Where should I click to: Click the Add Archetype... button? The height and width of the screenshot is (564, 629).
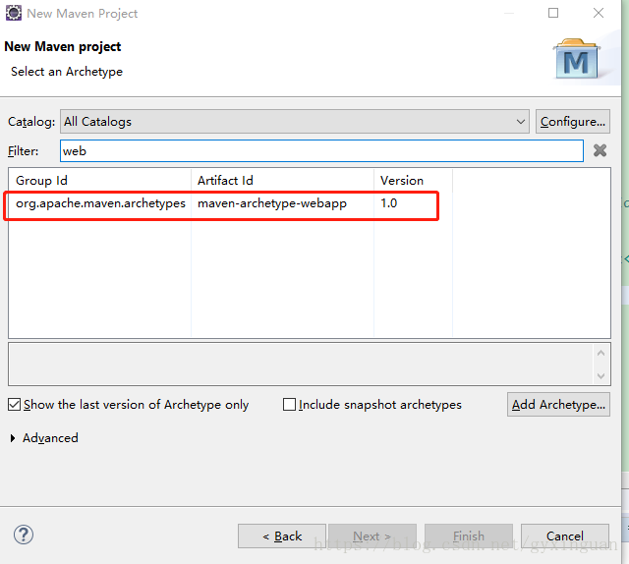point(558,405)
